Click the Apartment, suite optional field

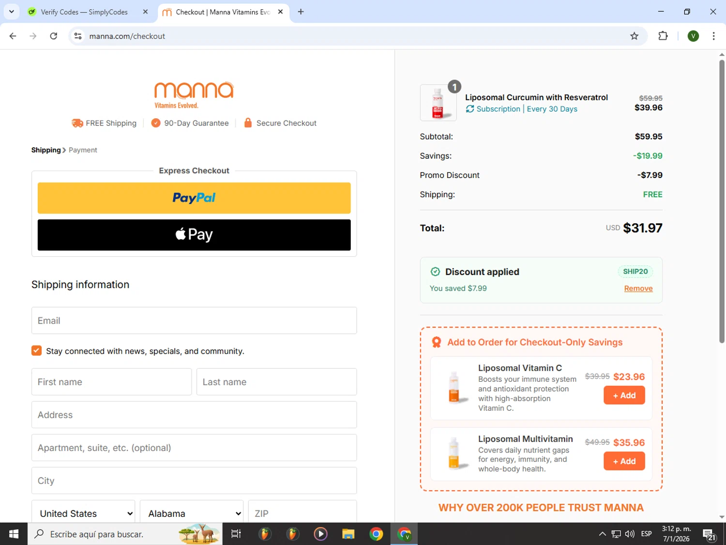pos(194,448)
